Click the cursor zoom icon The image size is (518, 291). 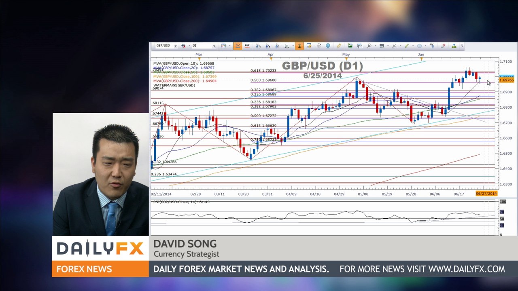277,46
